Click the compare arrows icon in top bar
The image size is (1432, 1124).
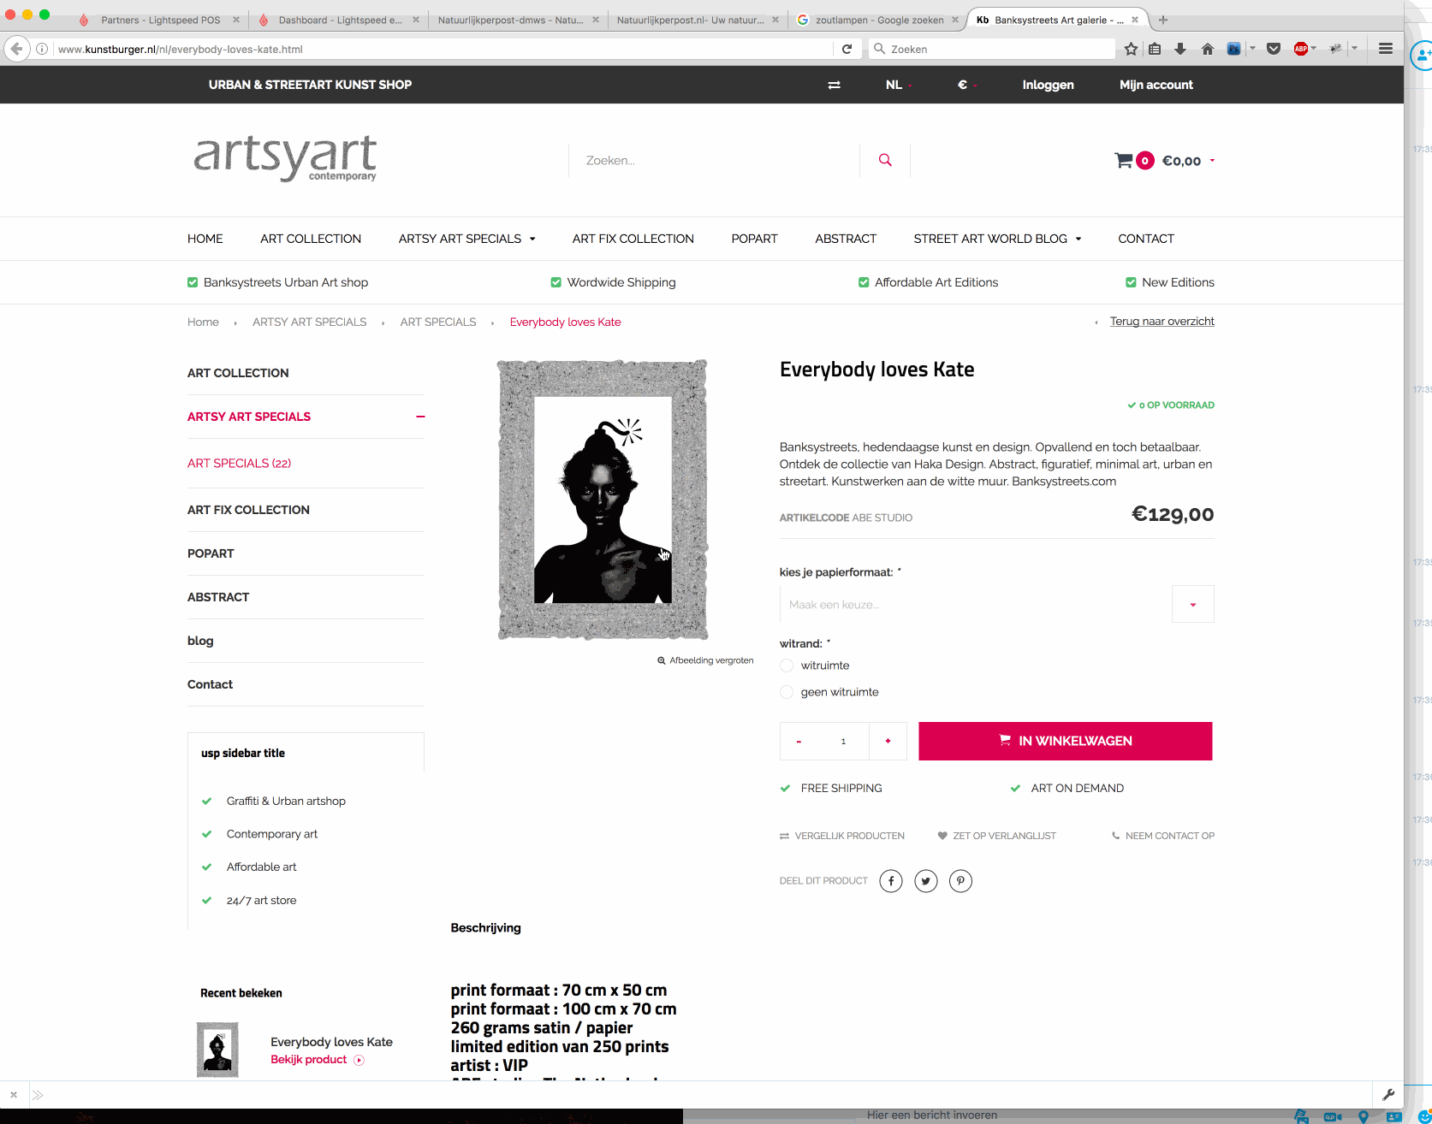[x=834, y=85]
